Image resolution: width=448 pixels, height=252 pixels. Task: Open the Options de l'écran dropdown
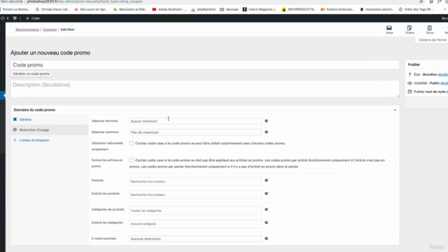click(432, 40)
